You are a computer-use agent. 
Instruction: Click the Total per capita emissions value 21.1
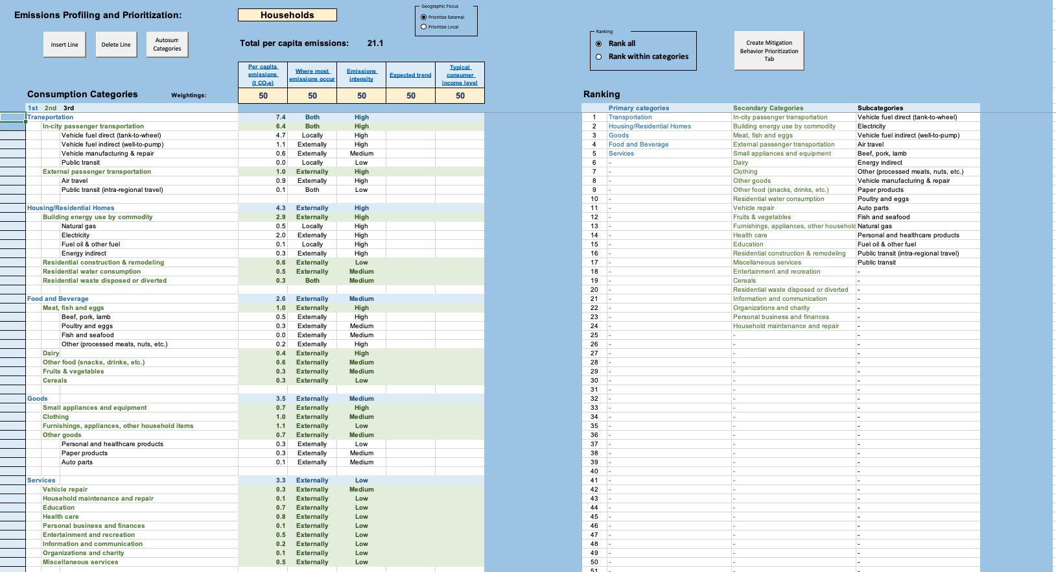pyautogui.click(x=375, y=43)
